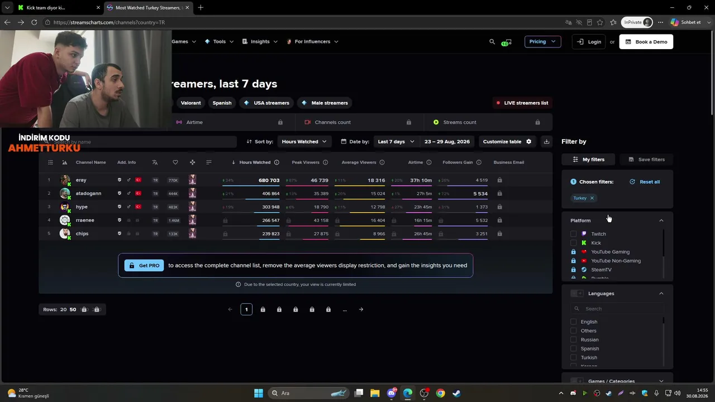Open the Customize table settings
The width and height of the screenshot is (715, 402).
coord(507,142)
